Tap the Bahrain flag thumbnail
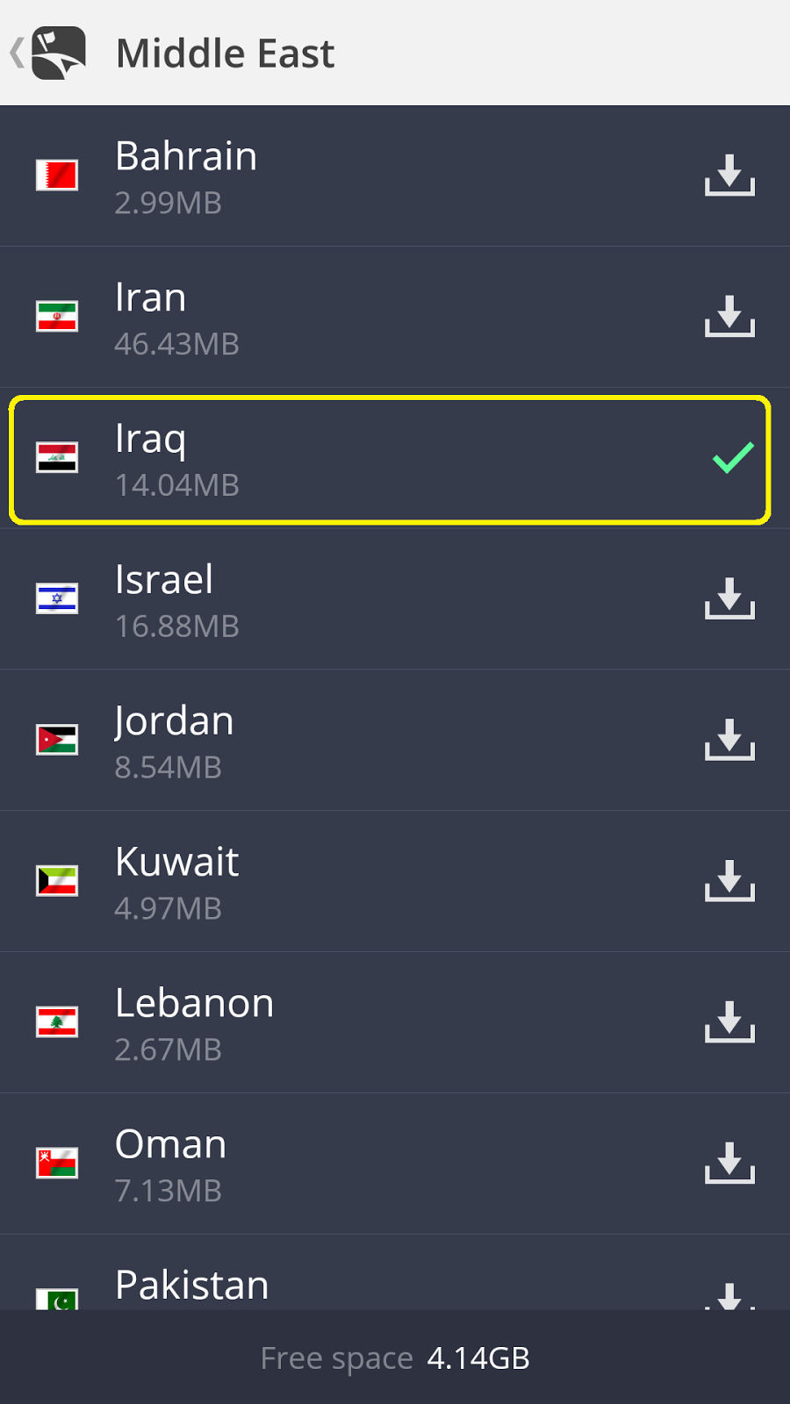Viewport: 790px width, 1404px height. click(x=57, y=175)
